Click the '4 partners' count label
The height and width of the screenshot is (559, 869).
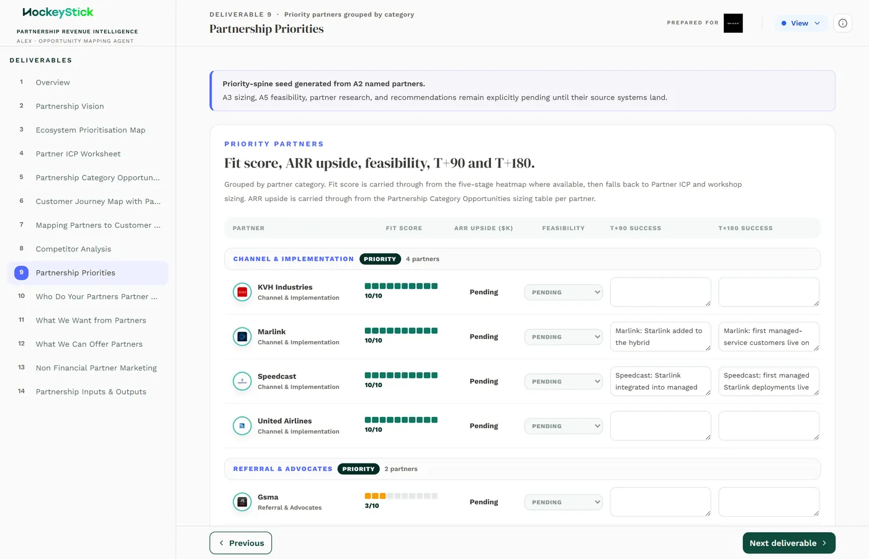coord(423,259)
